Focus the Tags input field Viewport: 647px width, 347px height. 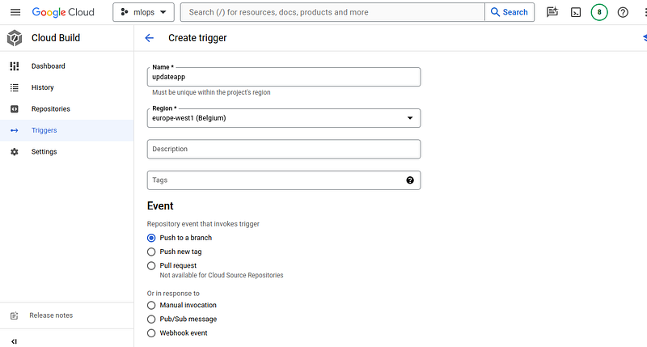[284, 180]
